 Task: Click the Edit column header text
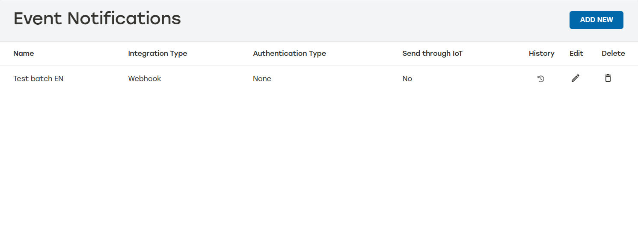(576, 53)
